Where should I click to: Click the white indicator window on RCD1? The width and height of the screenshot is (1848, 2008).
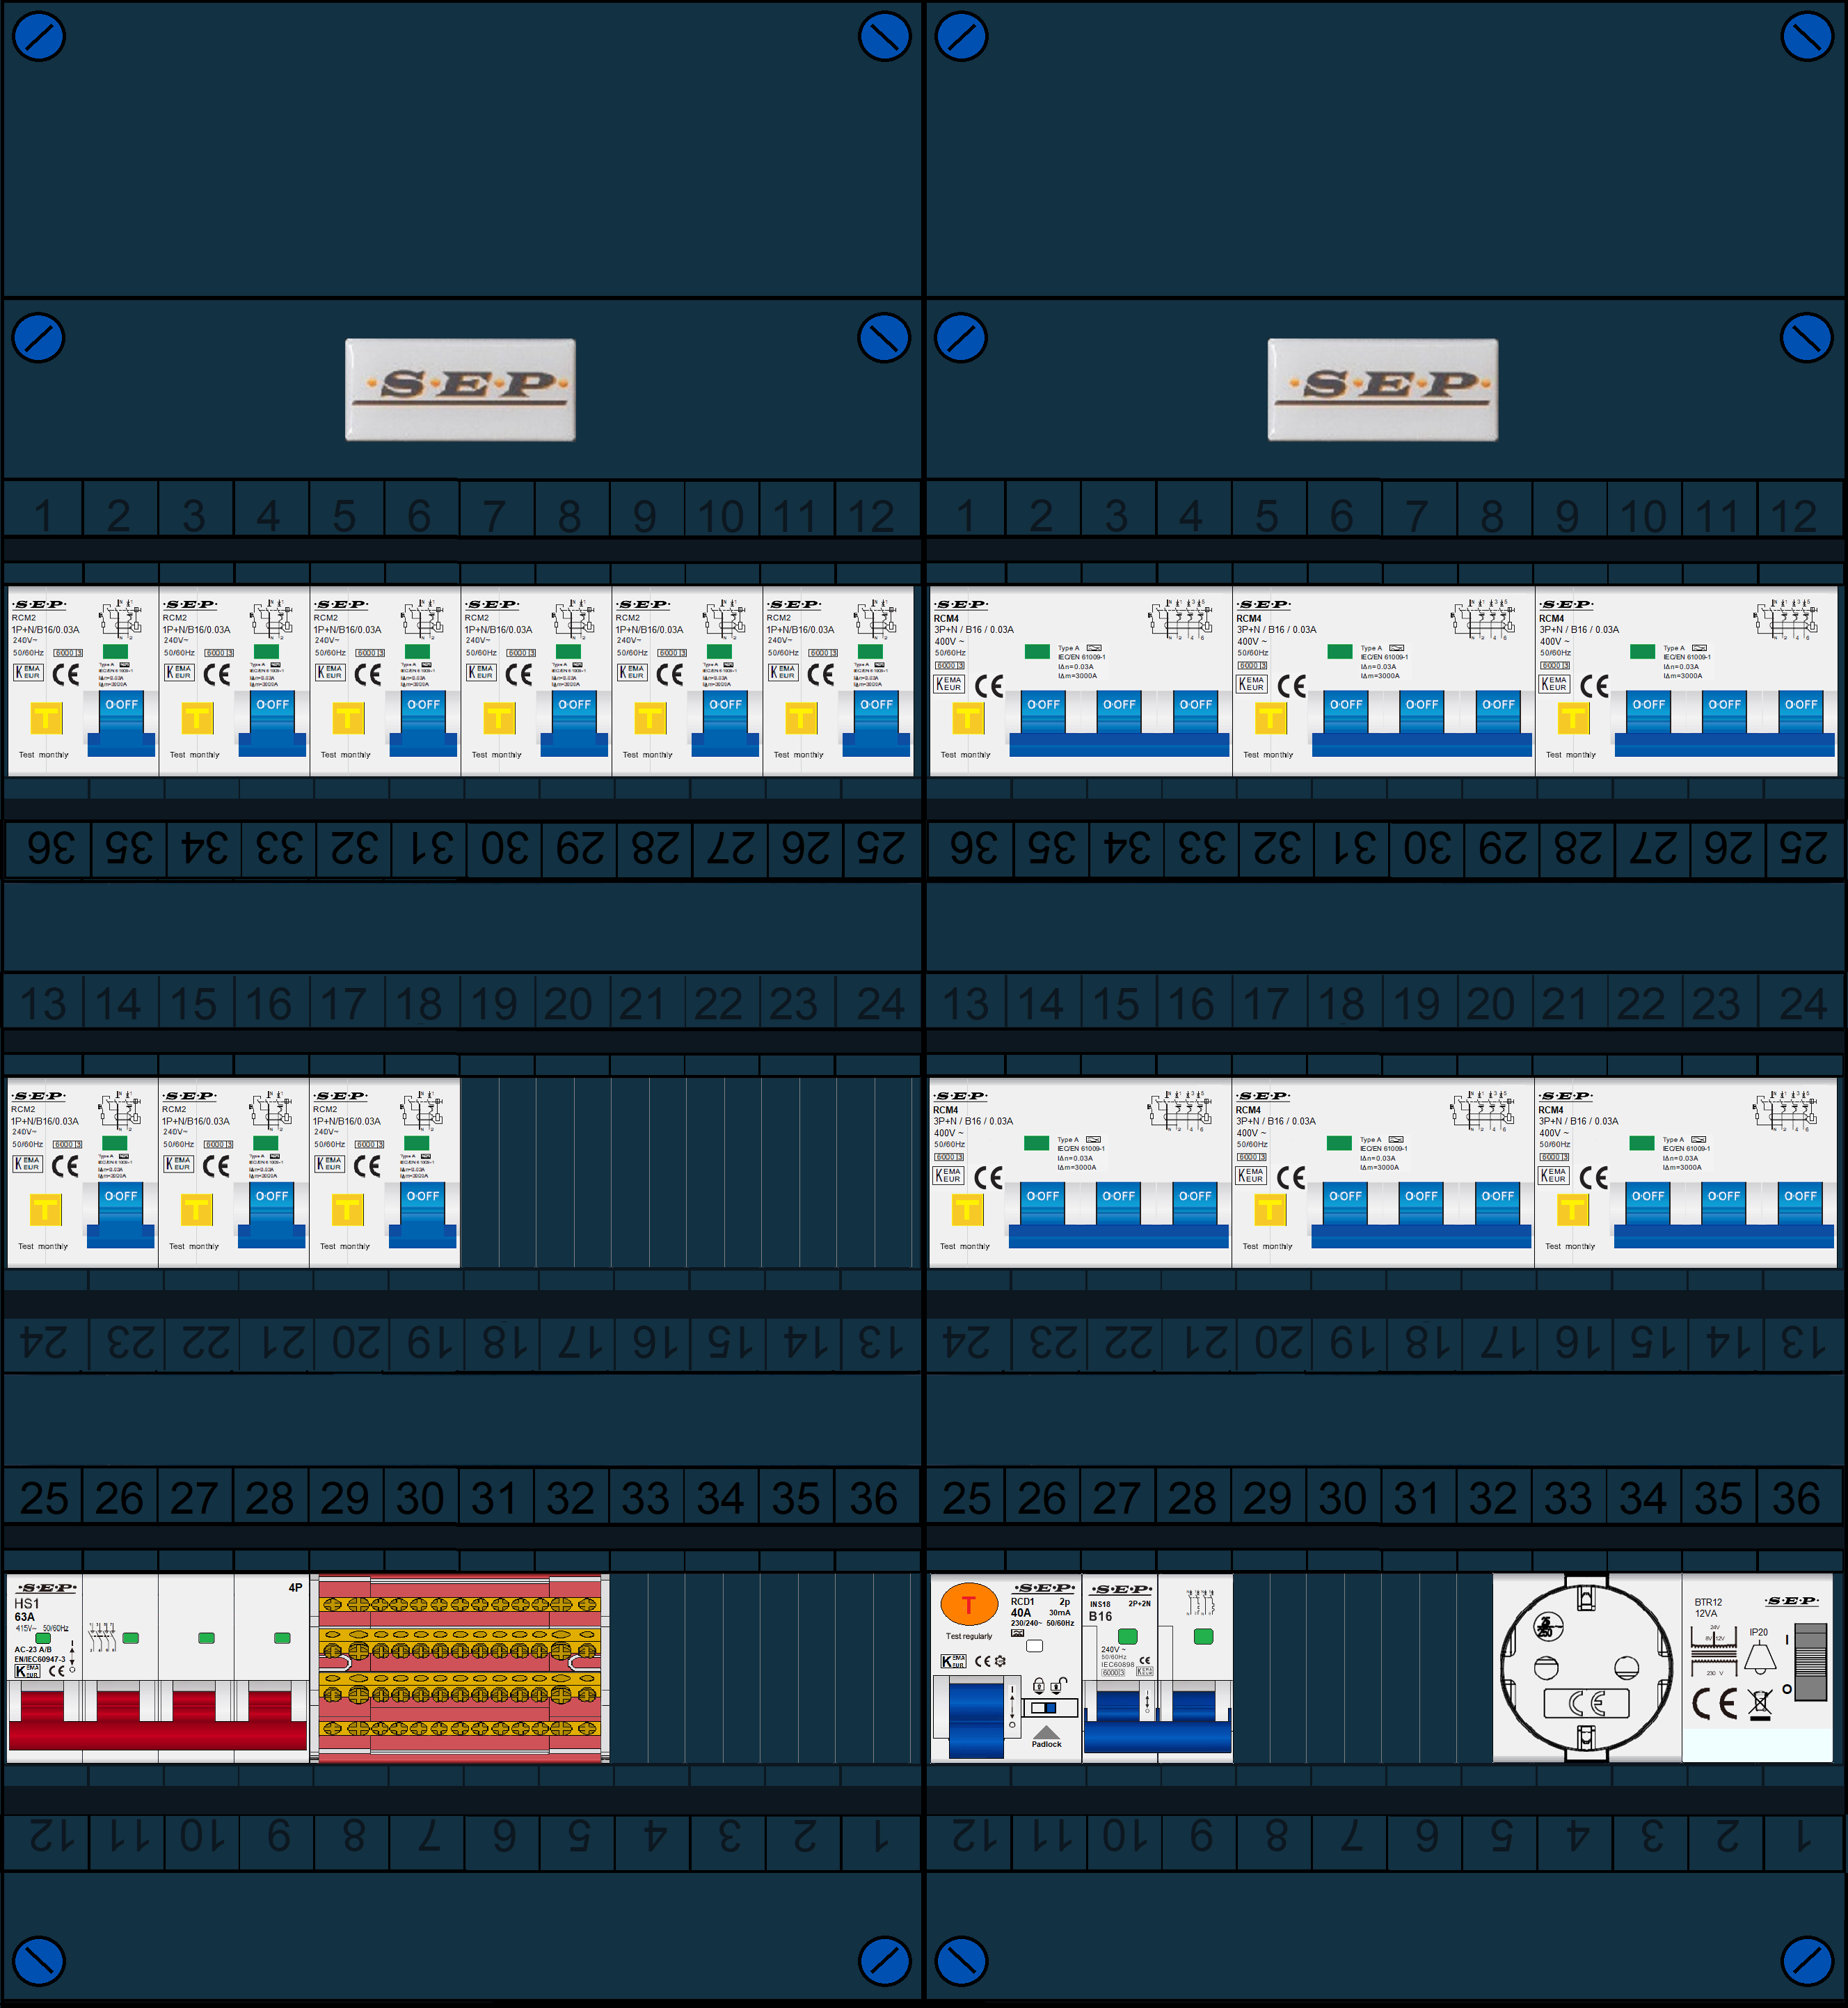(1035, 1645)
